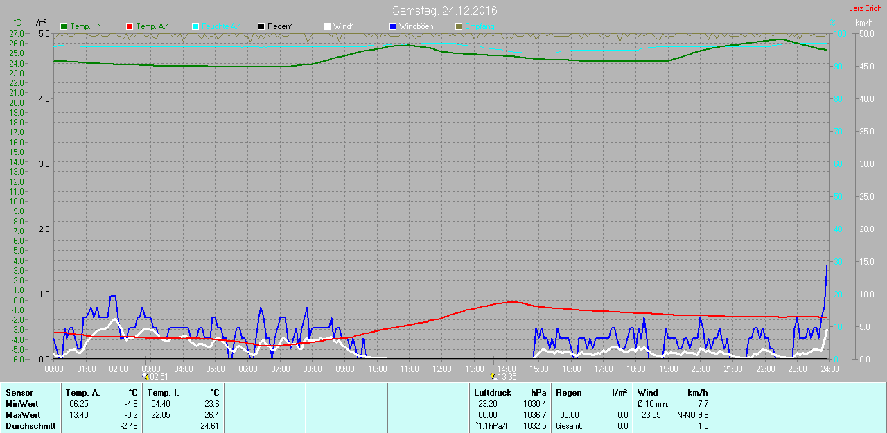The width and height of the screenshot is (887, 433).
Task: Click the 12:00 time axis label
Action: (x=441, y=369)
